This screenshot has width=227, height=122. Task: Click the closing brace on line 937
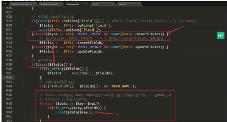(x=33, y=56)
